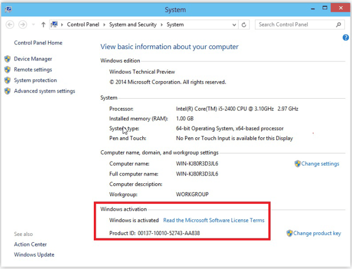Go forward with the Forward arrow

(x=23, y=24)
